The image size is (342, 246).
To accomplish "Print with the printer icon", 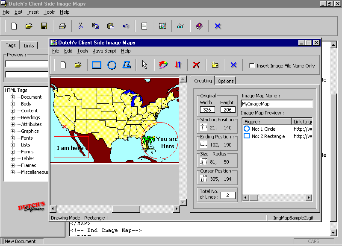I will click(x=62, y=26).
